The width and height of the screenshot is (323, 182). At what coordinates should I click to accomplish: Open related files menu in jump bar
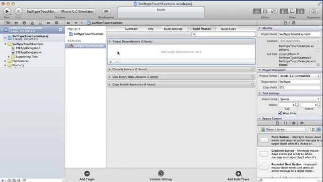coord(69,23)
